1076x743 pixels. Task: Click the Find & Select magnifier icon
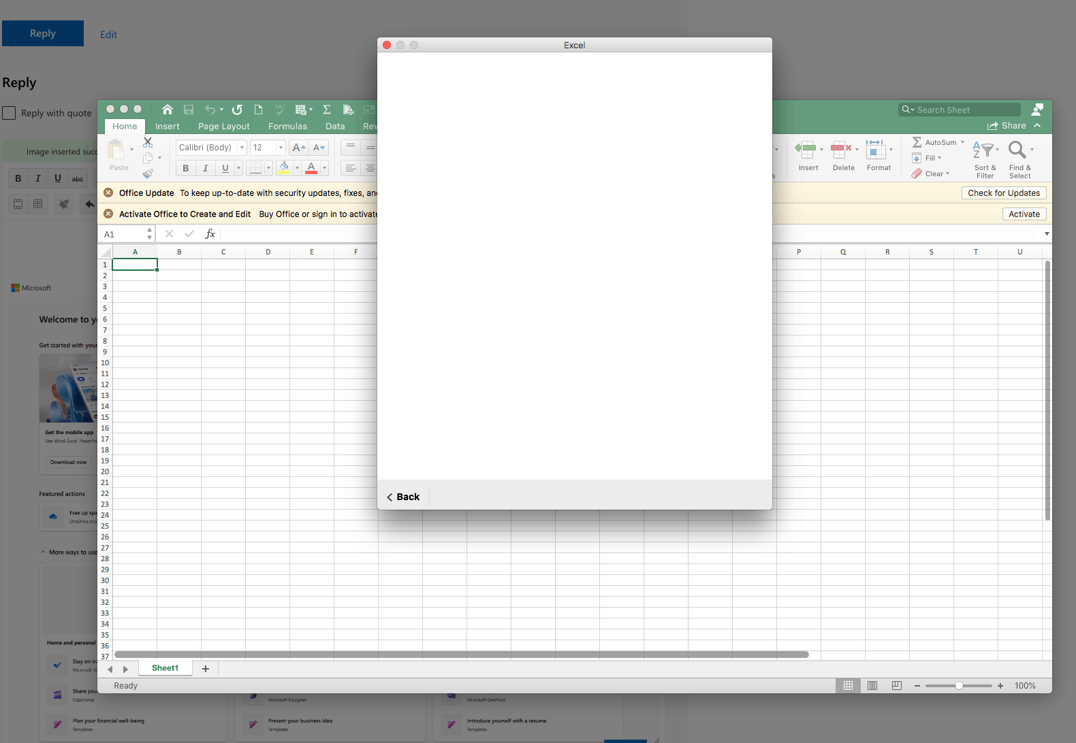(x=1017, y=150)
